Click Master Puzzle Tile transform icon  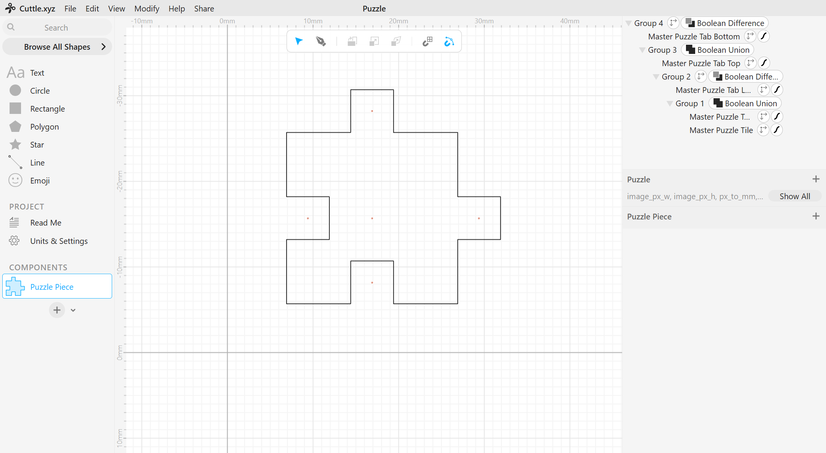tap(763, 130)
